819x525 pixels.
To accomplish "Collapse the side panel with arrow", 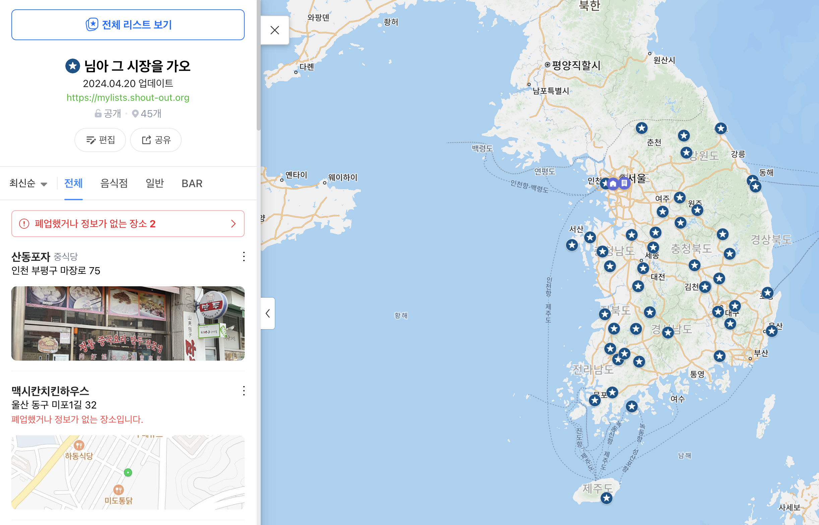I will tap(268, 313).
